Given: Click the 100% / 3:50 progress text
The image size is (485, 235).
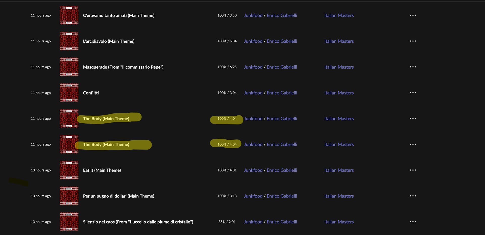Looking at the screenshot, I should [227, 15].
